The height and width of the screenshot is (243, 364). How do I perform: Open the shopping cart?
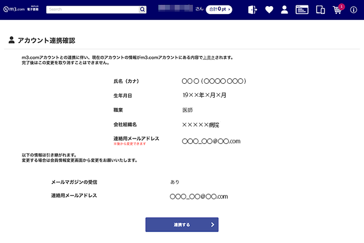[x=337, y=10]
